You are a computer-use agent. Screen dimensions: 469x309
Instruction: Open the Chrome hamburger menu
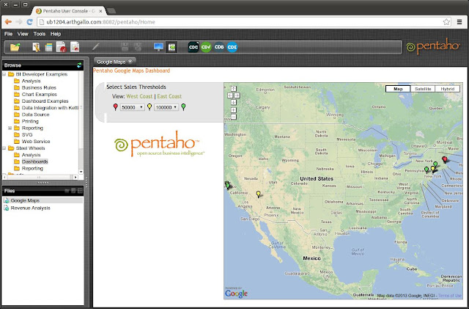459,22
